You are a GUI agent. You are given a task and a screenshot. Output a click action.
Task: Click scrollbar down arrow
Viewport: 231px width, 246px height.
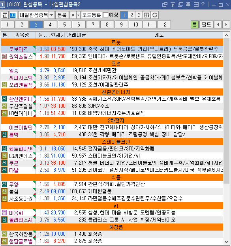(x=226, y=242)
